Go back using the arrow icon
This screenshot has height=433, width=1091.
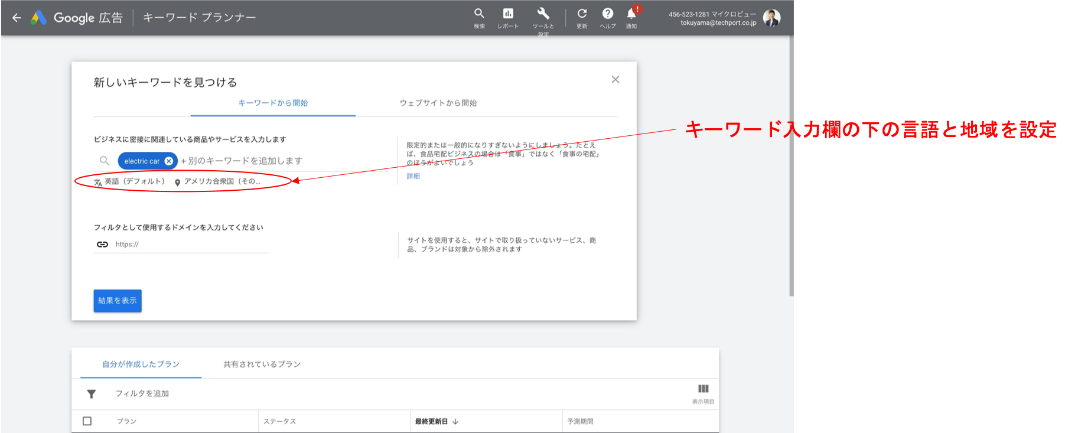click(x=17, y=18)
